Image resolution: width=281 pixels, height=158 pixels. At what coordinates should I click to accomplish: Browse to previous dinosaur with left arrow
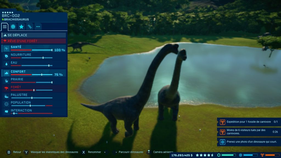[x=105, y=152]
